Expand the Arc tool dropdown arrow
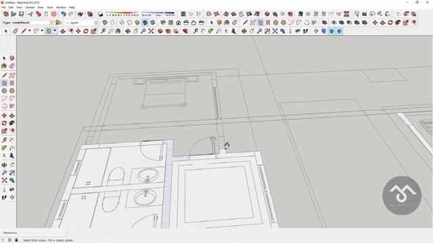 [x=42, y=31]
